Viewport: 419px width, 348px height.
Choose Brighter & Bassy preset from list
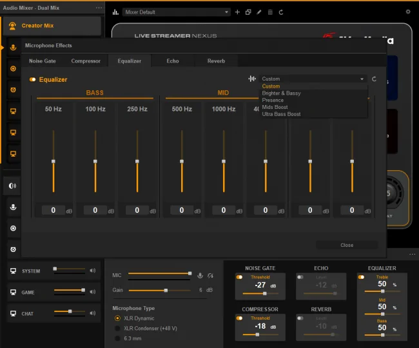point(281,93)
